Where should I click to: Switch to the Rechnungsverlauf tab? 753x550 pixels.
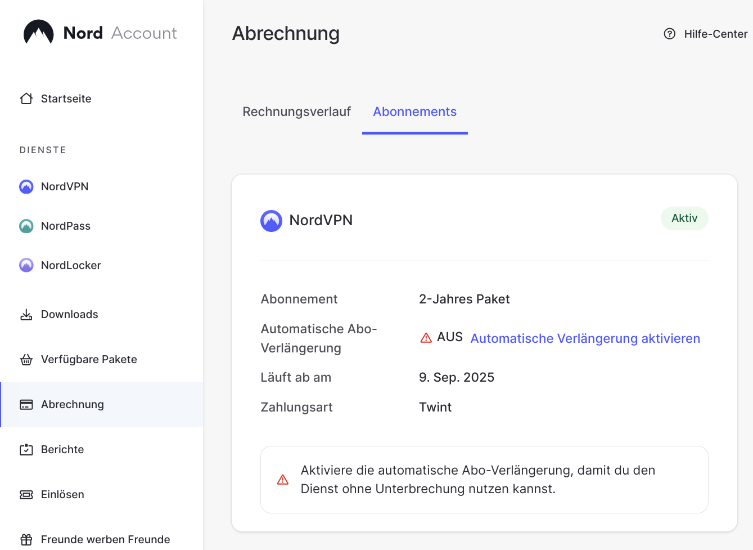click(x=296, y=111)
